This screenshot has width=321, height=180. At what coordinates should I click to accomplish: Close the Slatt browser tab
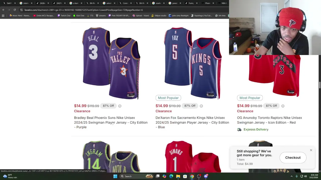pos(15,3)
